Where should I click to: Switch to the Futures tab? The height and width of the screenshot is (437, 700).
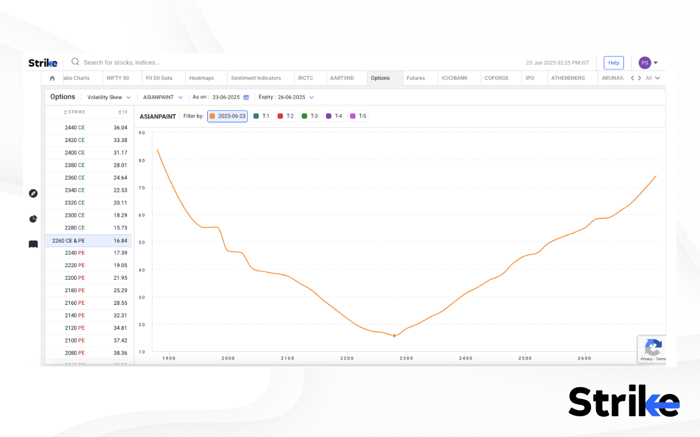(416, 78)
